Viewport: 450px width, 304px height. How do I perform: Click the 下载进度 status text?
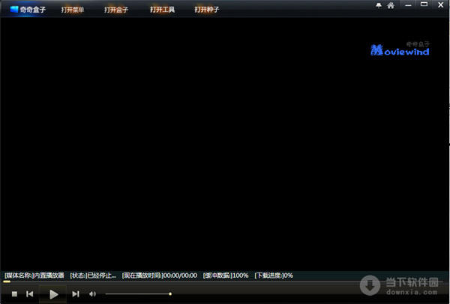click(273, 275)
